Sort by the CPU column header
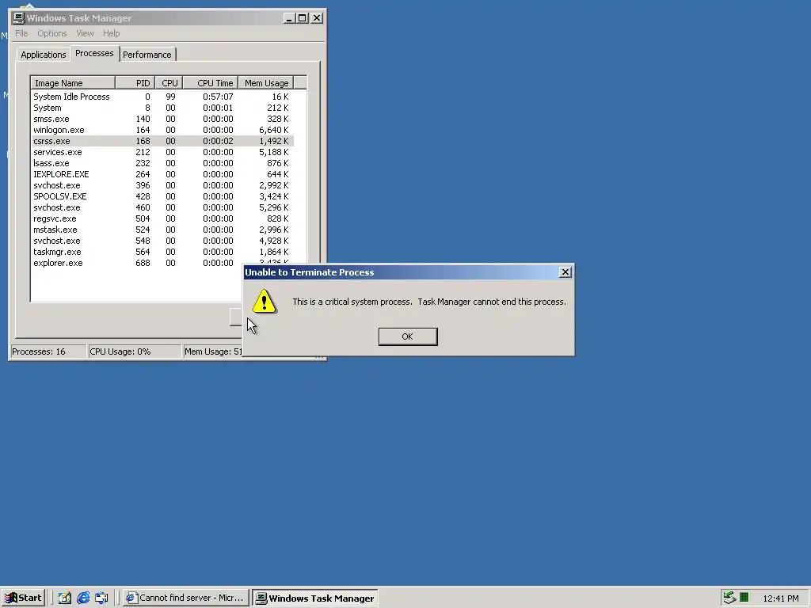The width and height of the screenshot is (811, 608). pos(169,82)
